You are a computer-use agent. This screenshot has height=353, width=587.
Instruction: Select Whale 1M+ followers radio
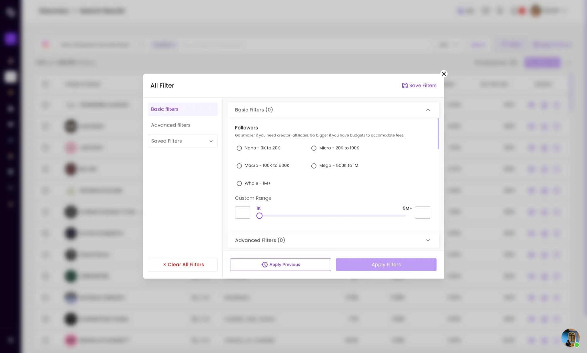pos(239,183)
